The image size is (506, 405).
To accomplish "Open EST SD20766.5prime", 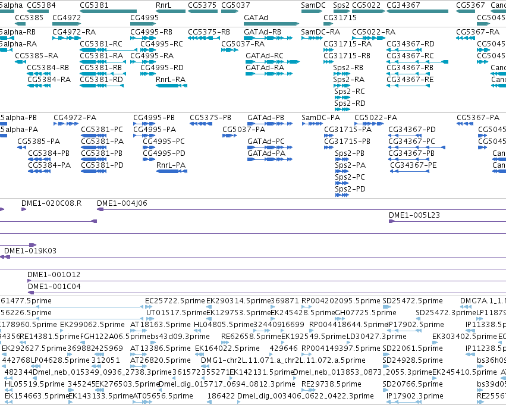I will pos(413,384).
